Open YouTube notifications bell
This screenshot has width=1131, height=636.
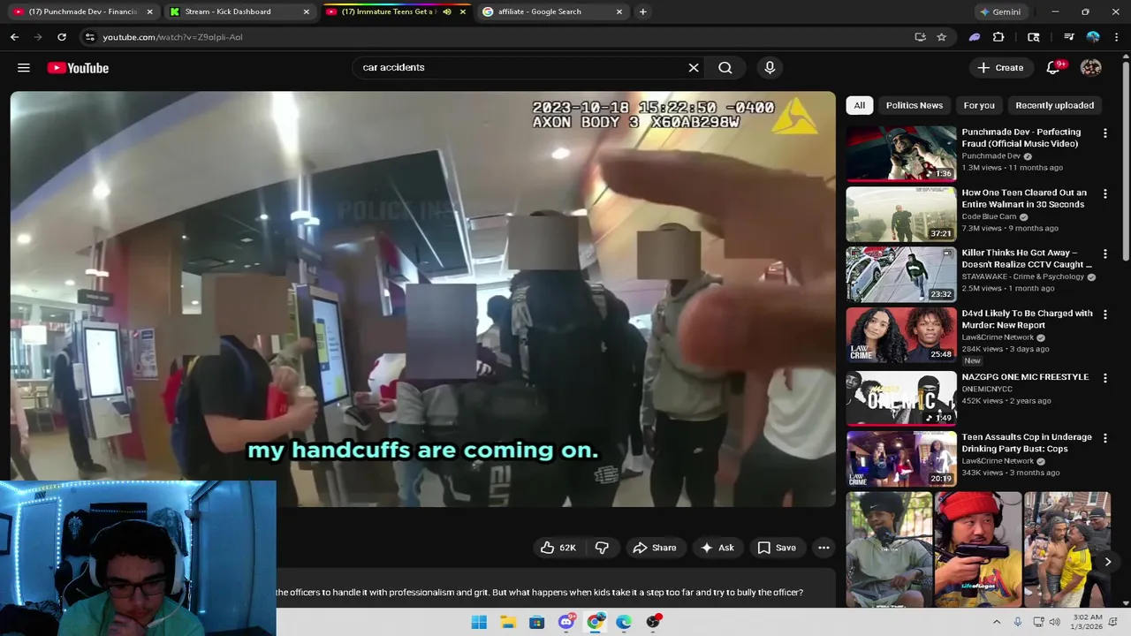[1053, 67]
